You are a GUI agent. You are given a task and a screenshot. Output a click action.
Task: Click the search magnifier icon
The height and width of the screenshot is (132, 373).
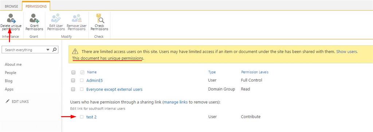coord(55,50)
